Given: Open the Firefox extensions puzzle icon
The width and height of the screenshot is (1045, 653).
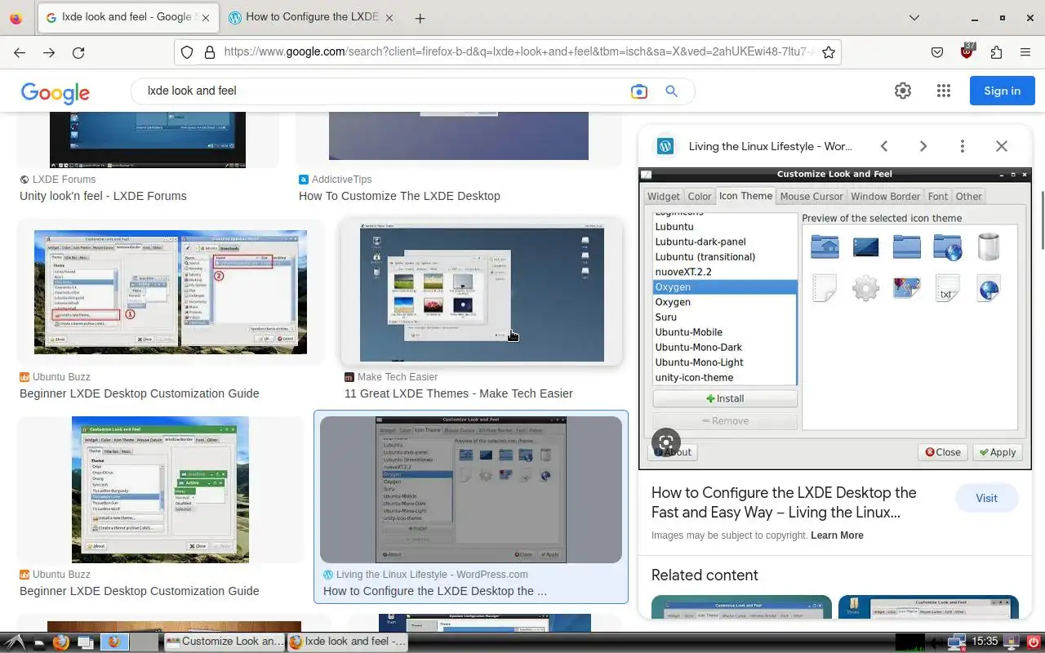Looking at the screenshot, I should point(996,52).
